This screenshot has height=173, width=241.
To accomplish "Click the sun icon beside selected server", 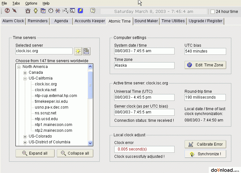I will click(78, 51).
